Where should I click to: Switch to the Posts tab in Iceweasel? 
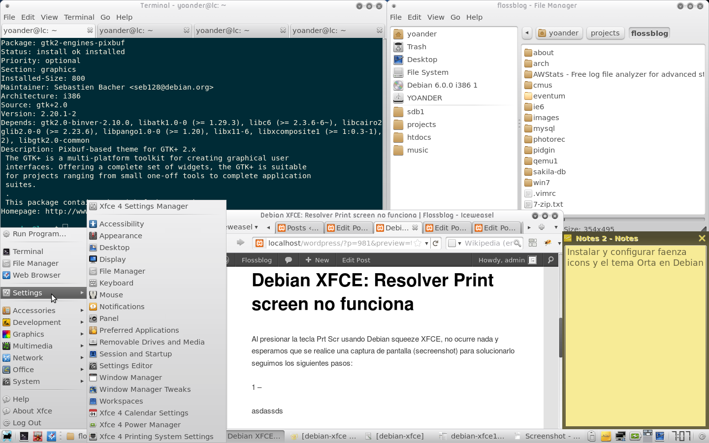coord(299,228)
